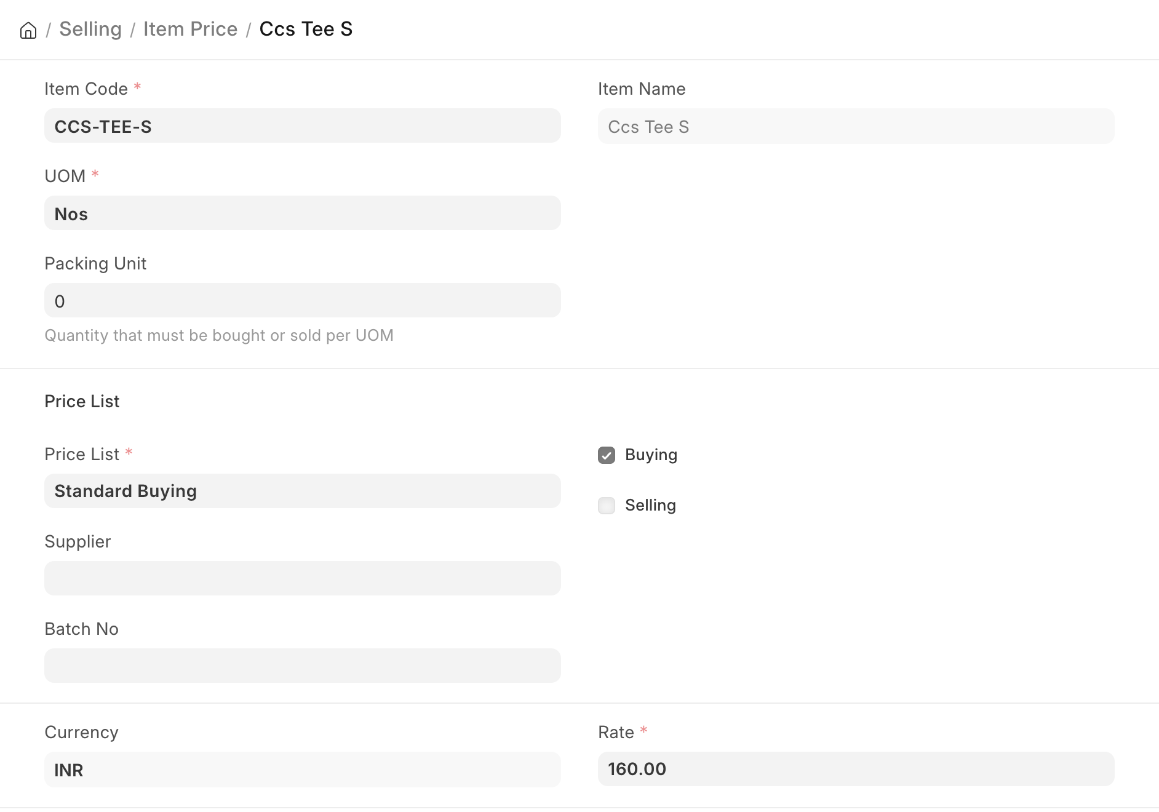Click the Item Name field

pos(856,126)
